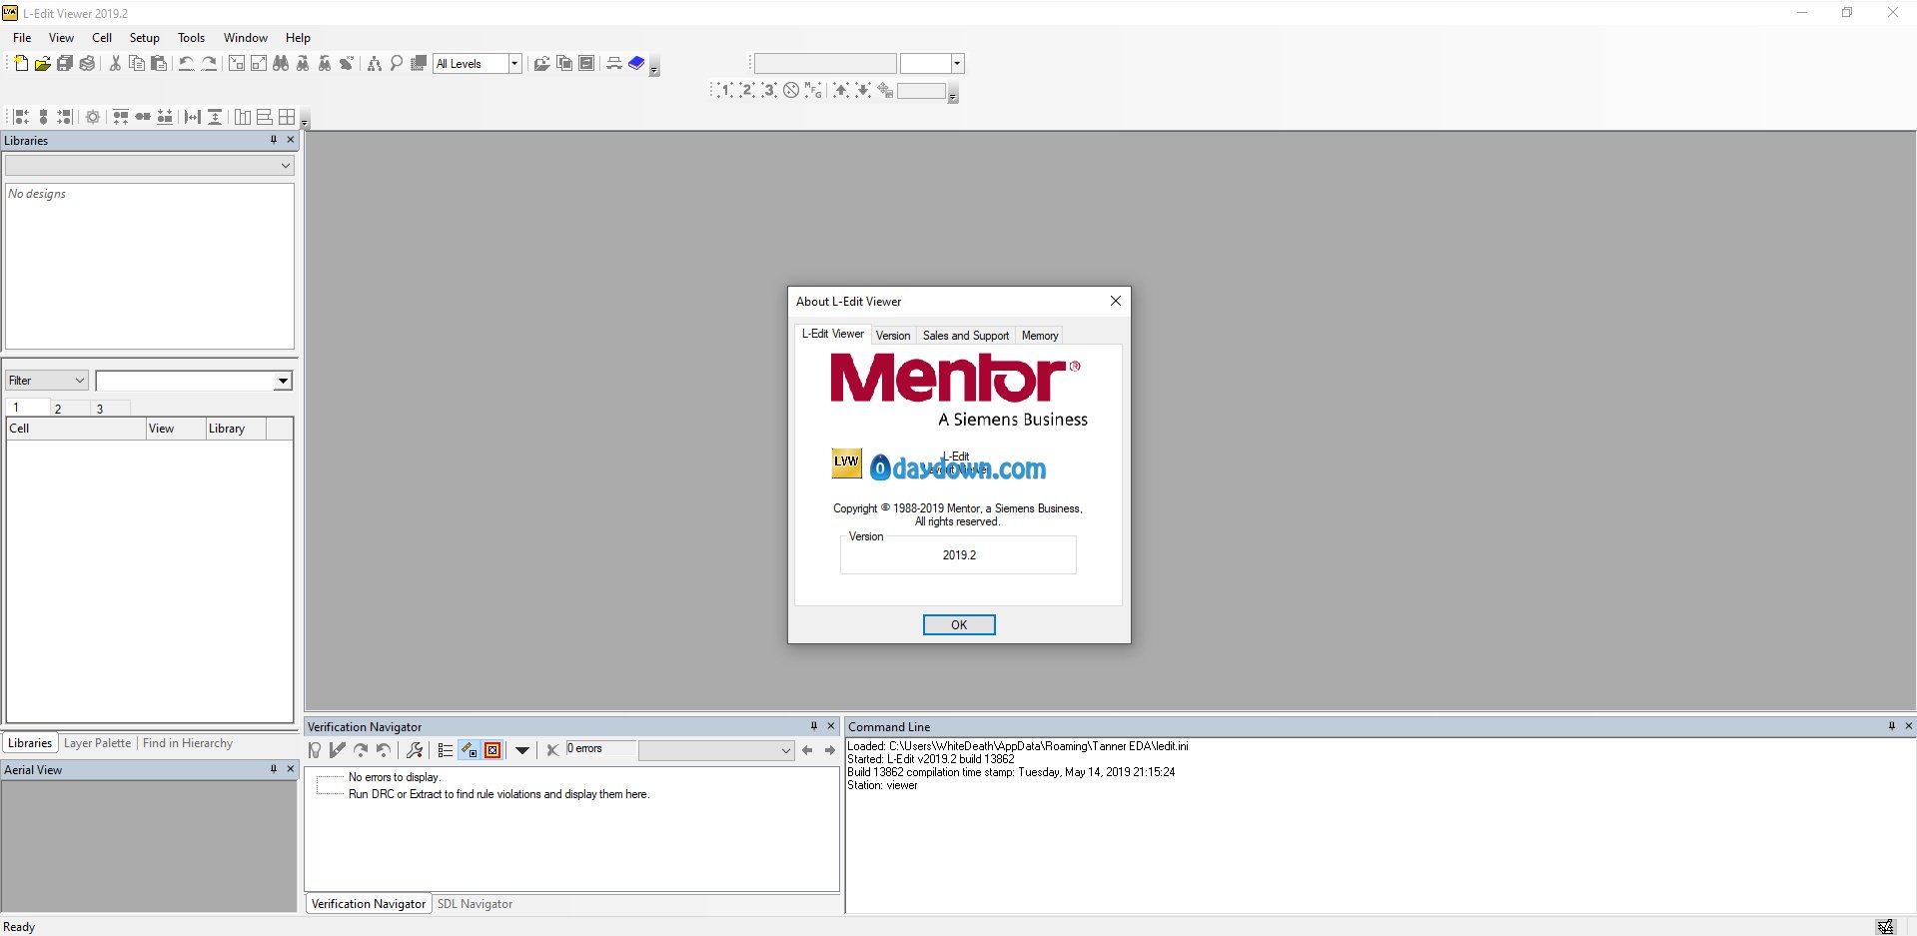Open the File menu
Image resolution: width=1917 pixels, height=936 pixels.
click(x=22, y=38)
